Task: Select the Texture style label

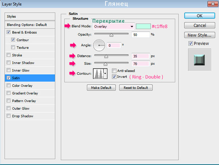Action: (x=23, y=48)
